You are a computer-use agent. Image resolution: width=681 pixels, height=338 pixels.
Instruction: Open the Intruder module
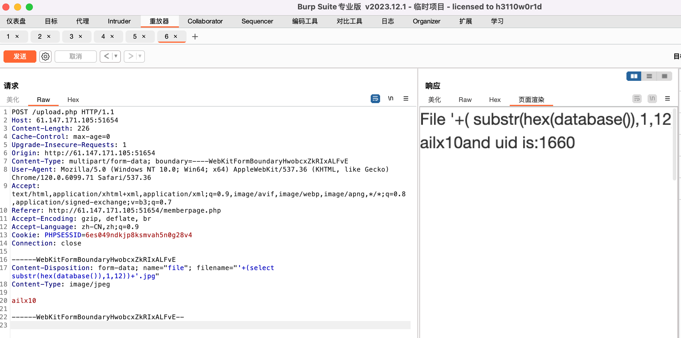[x=118, y=21]
